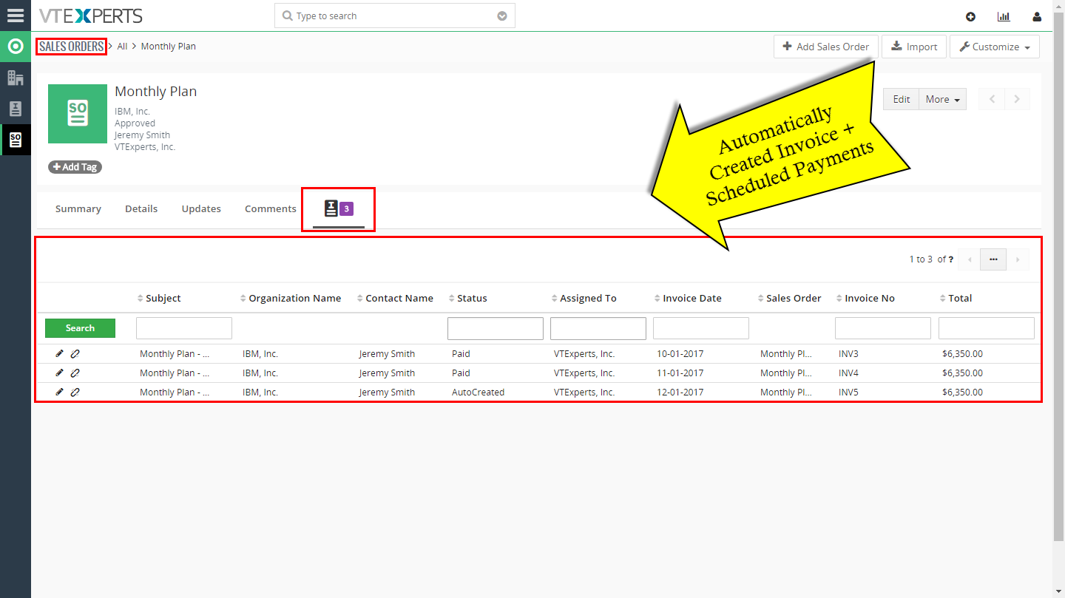Click the Monthly Plan subject in INV3 row

[x=175, y=354]
